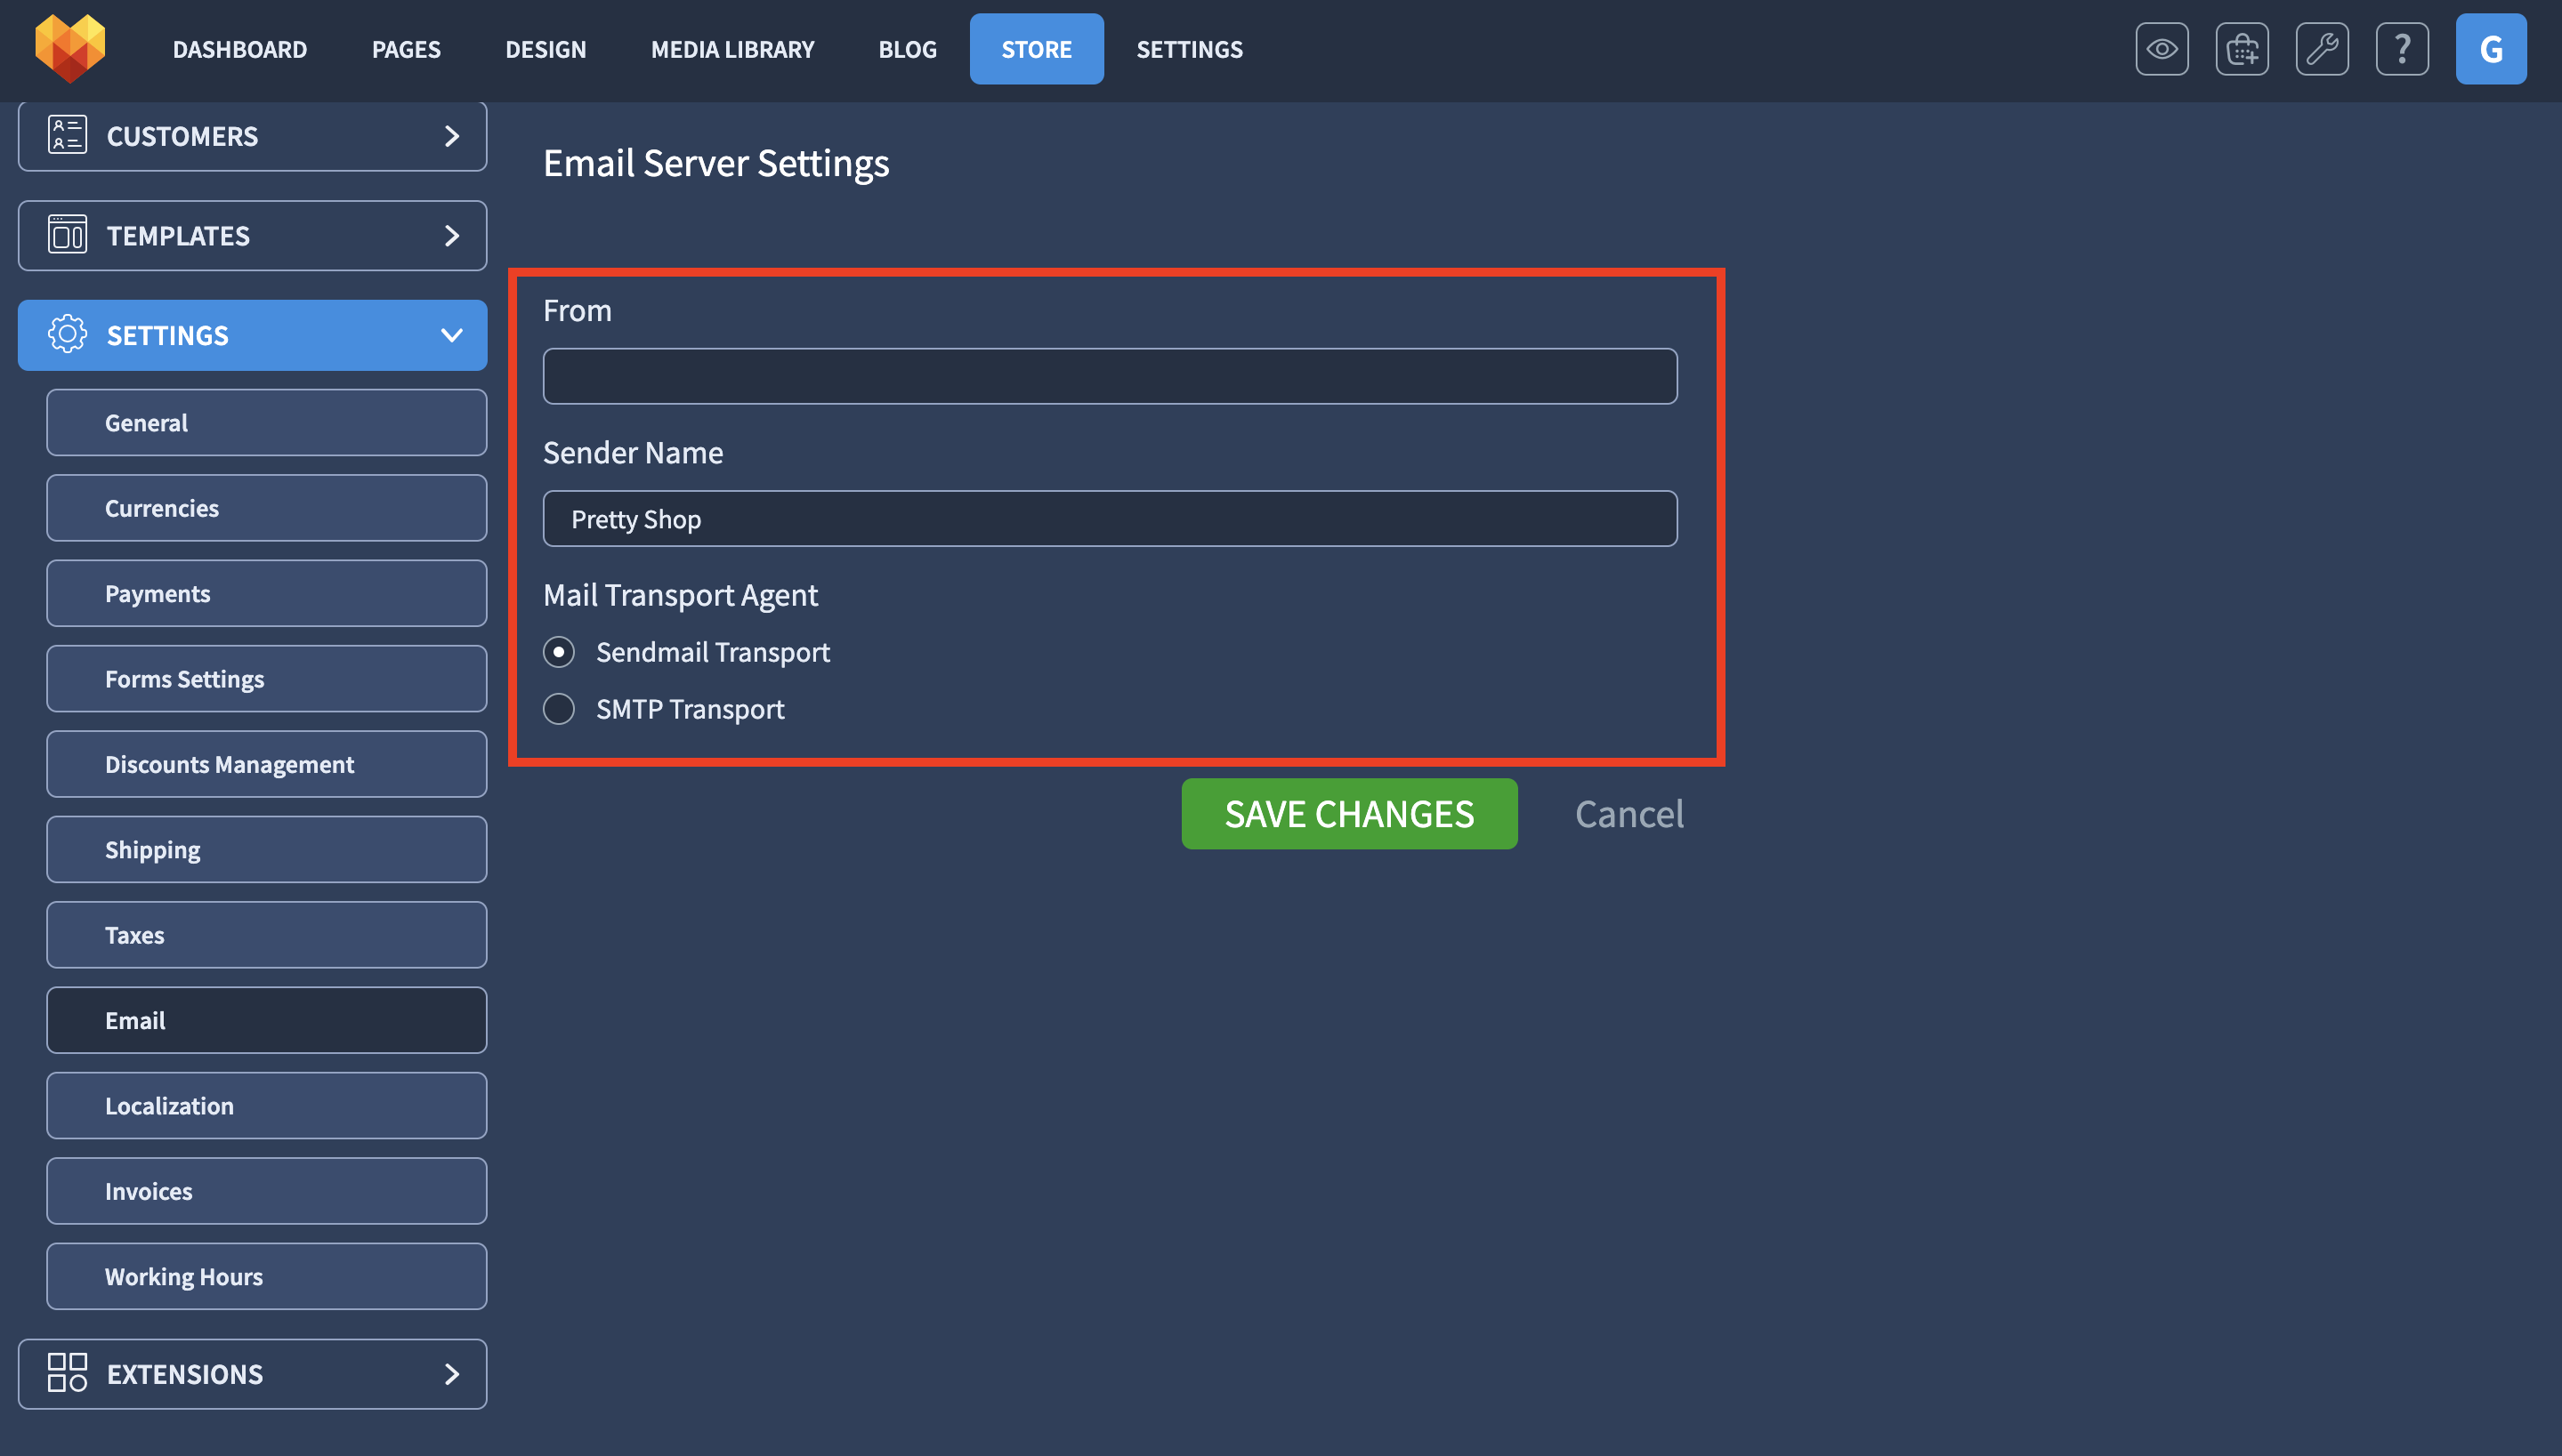Expand the Customers section chevron

point(451,136)
